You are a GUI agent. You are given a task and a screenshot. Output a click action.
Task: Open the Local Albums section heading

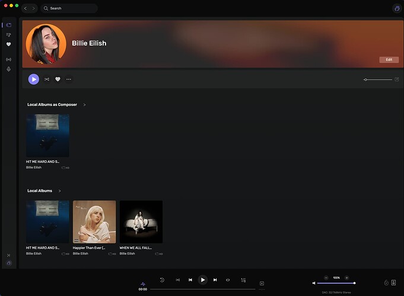(40, 191)
